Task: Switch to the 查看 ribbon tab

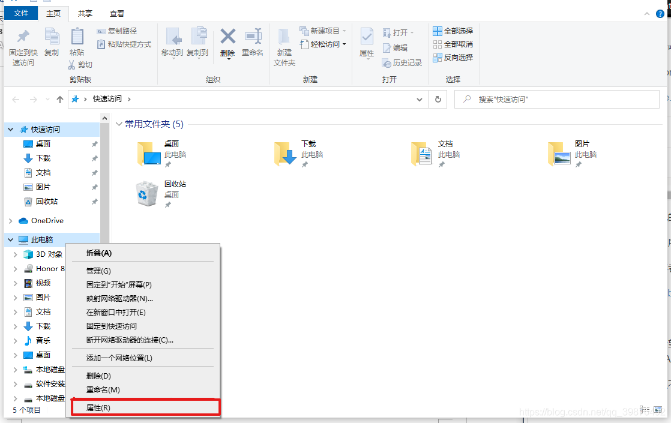Action: point(116,13)
